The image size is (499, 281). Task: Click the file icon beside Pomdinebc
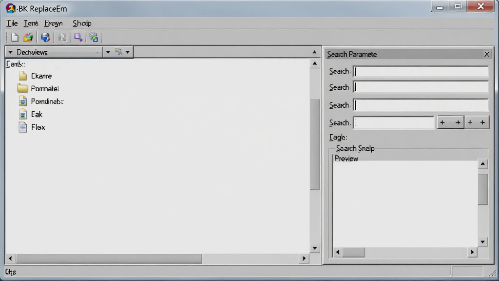point(22,101)
